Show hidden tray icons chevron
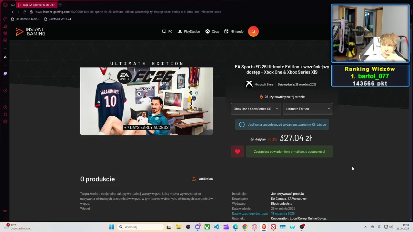Image resolution: width=413 pixels, height=232 pixels. tap(365, 227)
